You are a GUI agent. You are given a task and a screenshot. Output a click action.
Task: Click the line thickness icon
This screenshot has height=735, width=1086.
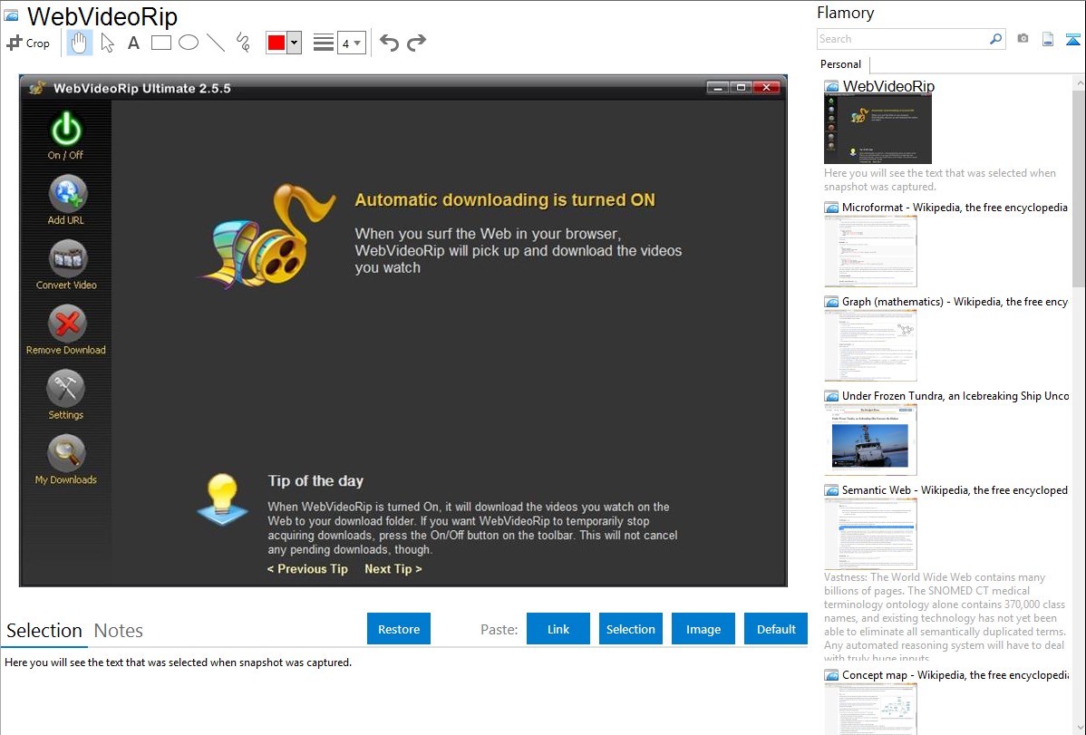point(324,43)
